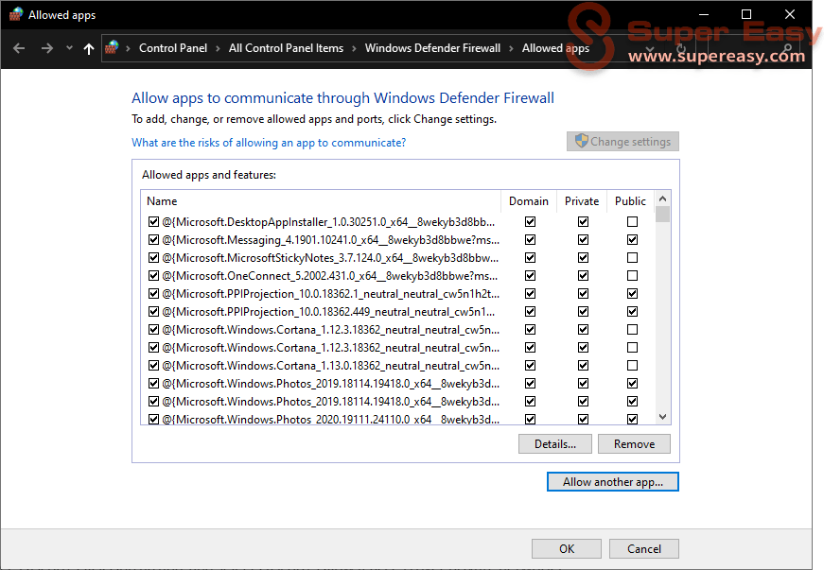Close the Allowed apps window

coord(789,14)
